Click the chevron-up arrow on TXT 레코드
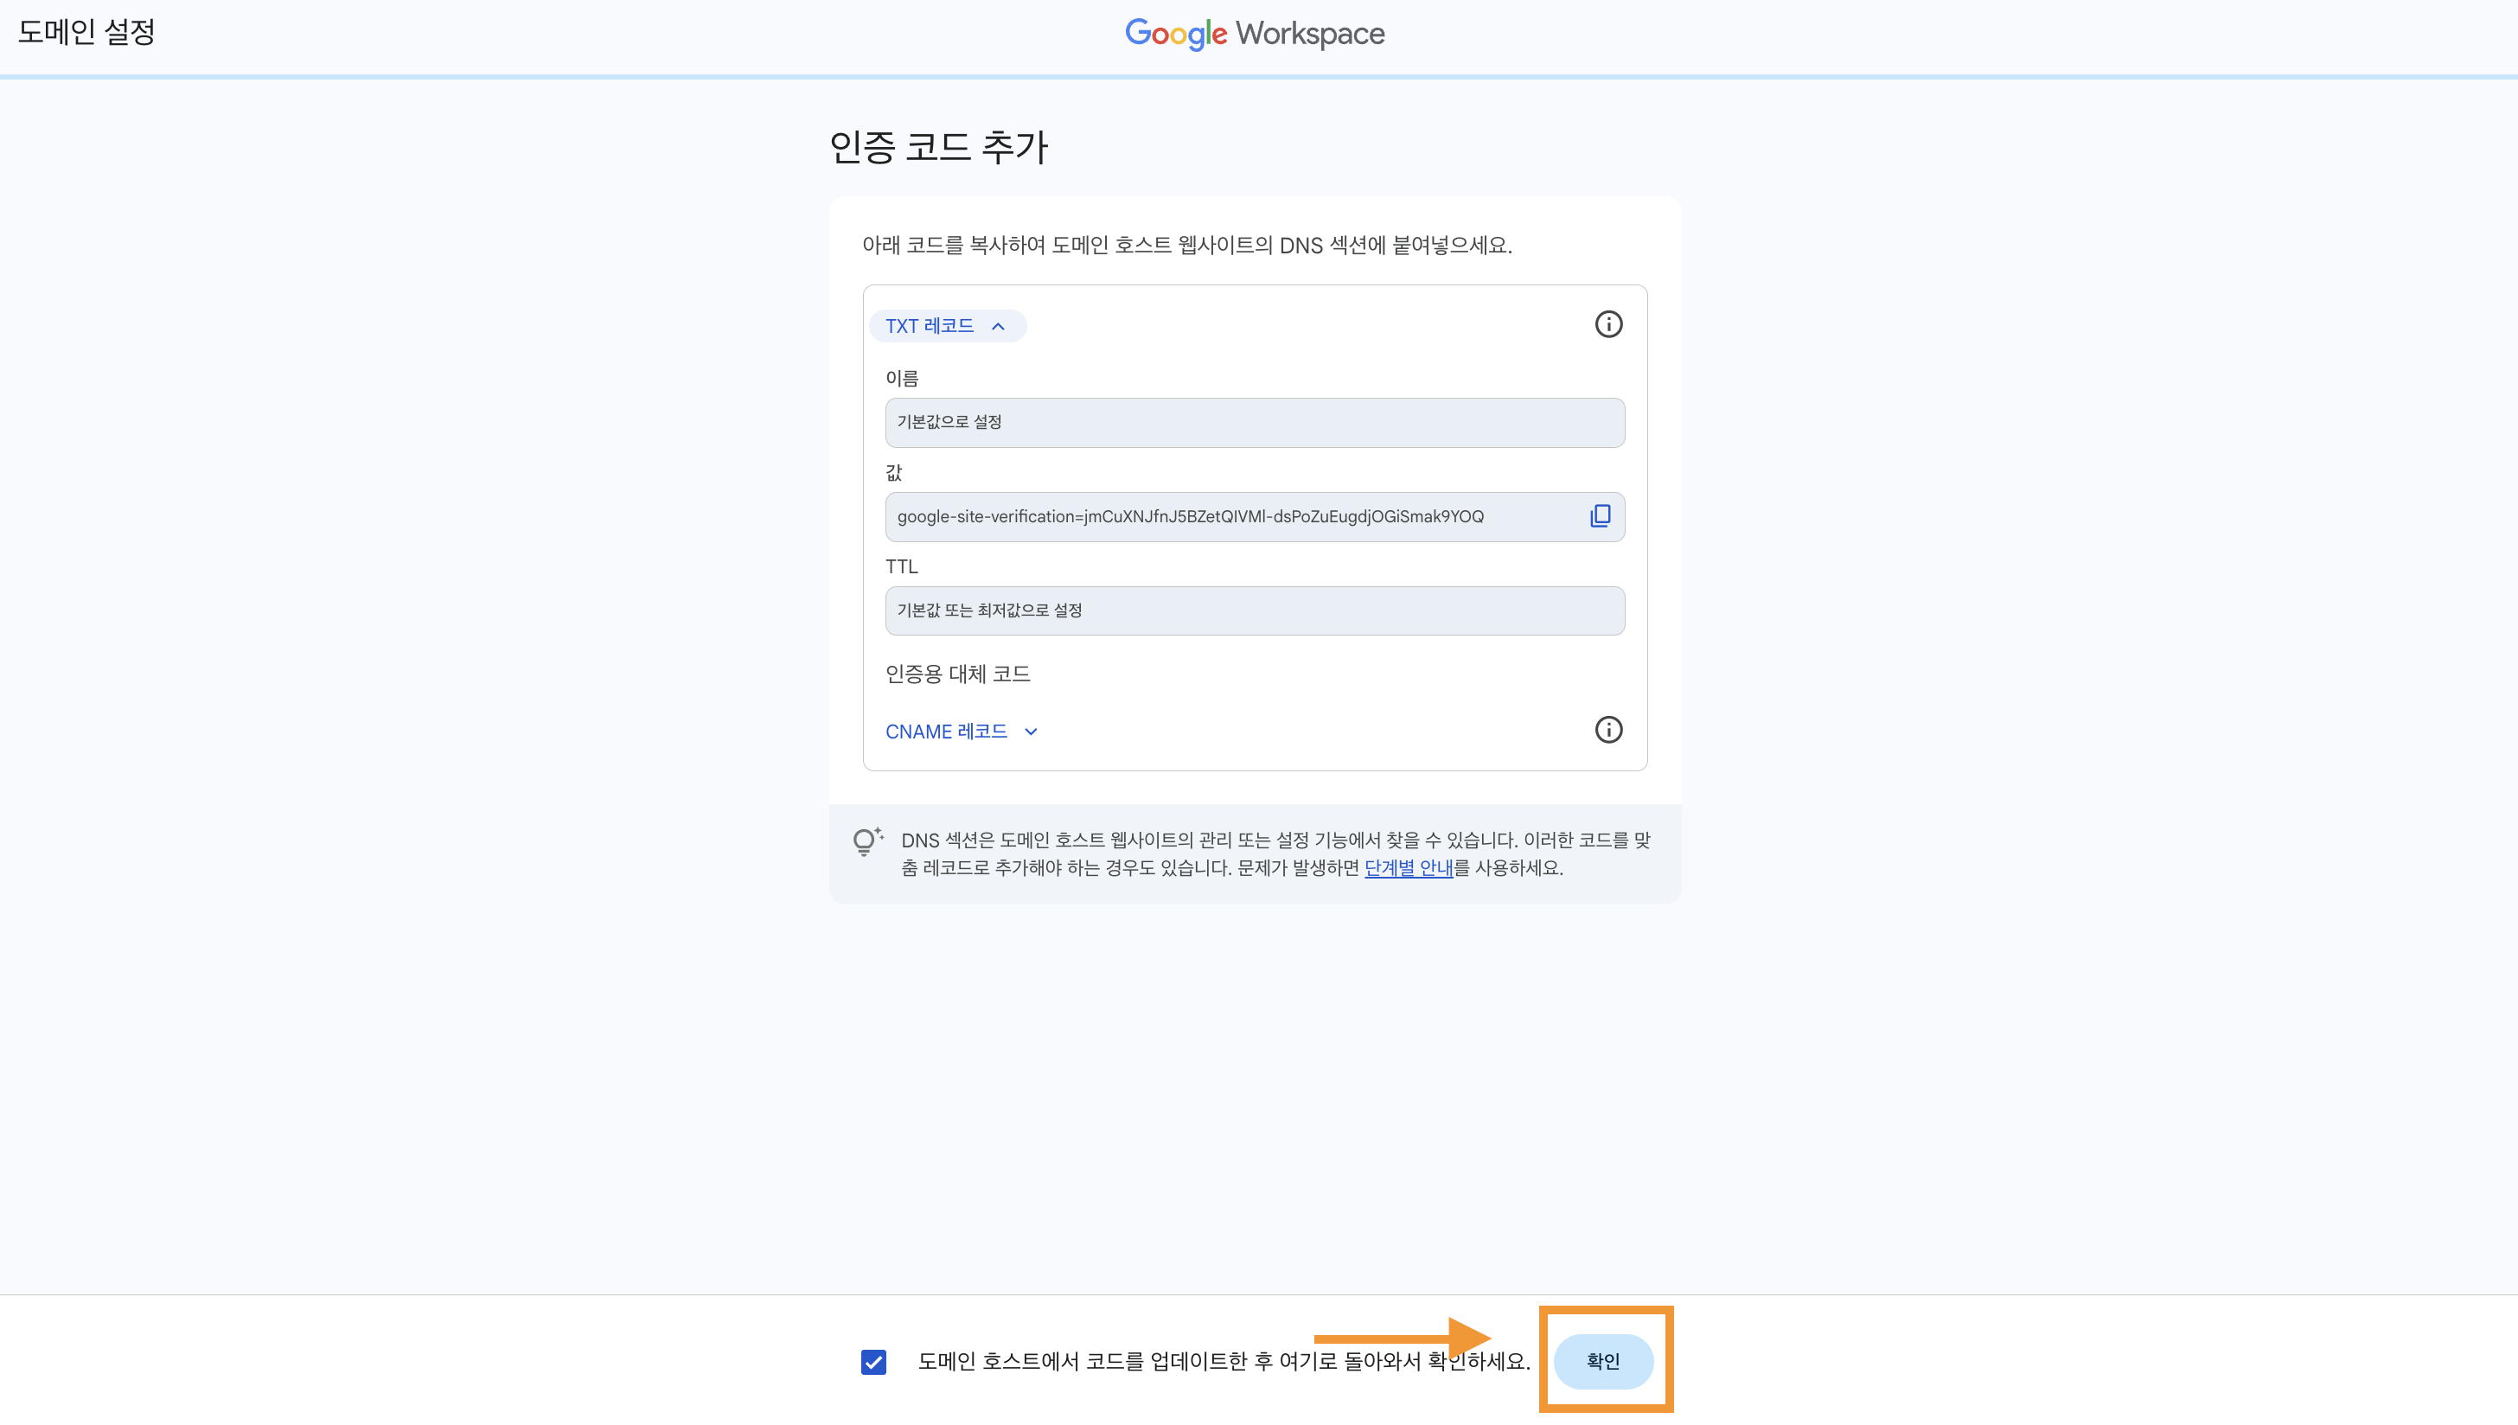 (x=998, y=326)
